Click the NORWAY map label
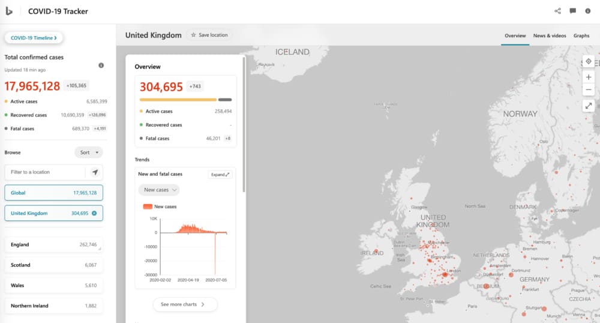The width and height of the screenshot is (600, 323). click(520, 114)
